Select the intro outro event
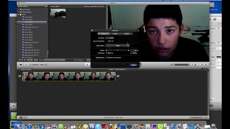 coord(28,17)
